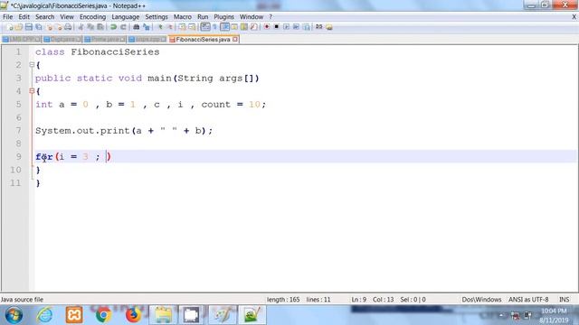Place cursor in the int a = 0 declaration line

(x=151, y=105)
